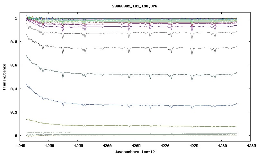Click the y-axis tick label 0.2

pos(14,112)
